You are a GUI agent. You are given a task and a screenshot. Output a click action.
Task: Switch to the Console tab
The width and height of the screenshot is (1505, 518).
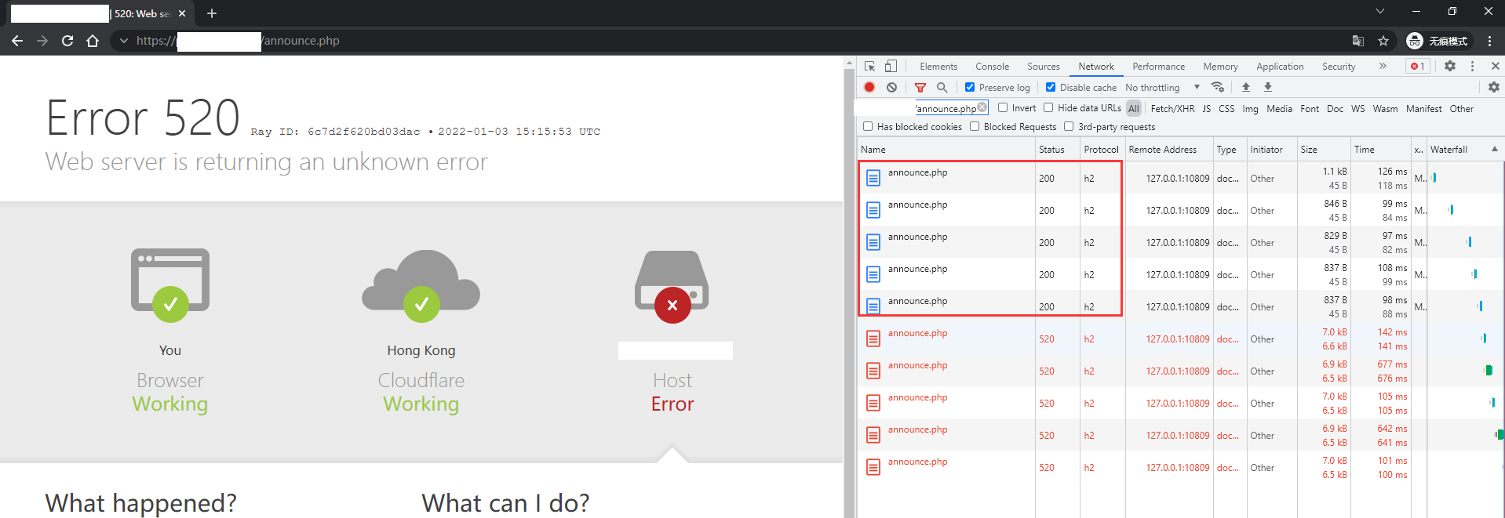(x=992, y=67)
